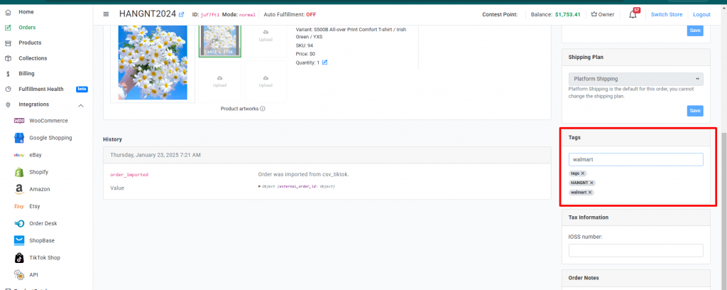Click the Logout link
This screenshot has width=727, height=290.
[701, 14]
